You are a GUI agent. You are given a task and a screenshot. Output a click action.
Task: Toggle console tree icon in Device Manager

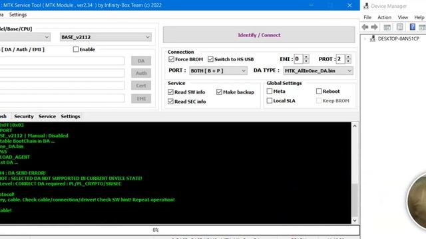coord(387,27)
